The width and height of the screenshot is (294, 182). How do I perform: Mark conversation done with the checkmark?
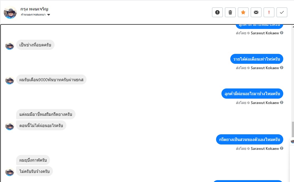(x=282, y=12)
